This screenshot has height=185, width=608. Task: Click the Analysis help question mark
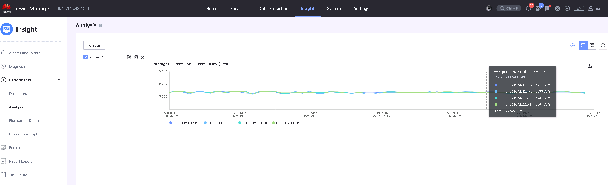tap(101, 26)
